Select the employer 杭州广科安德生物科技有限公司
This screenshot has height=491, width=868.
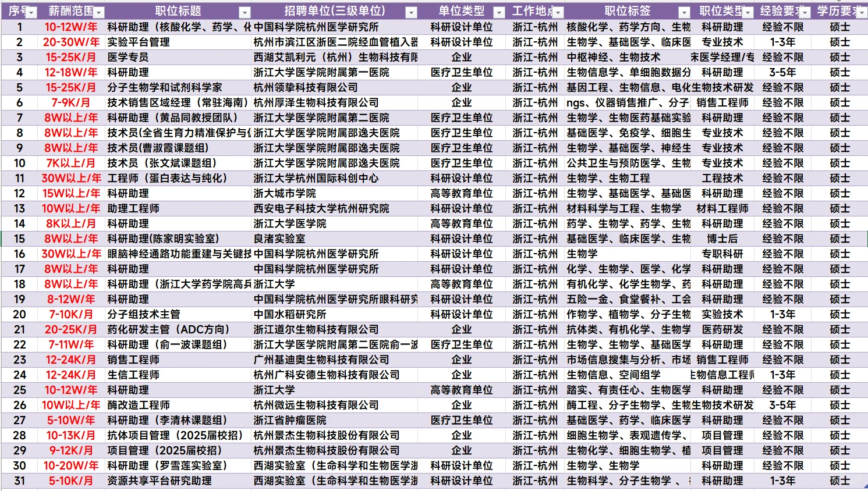tap(327, 375)
